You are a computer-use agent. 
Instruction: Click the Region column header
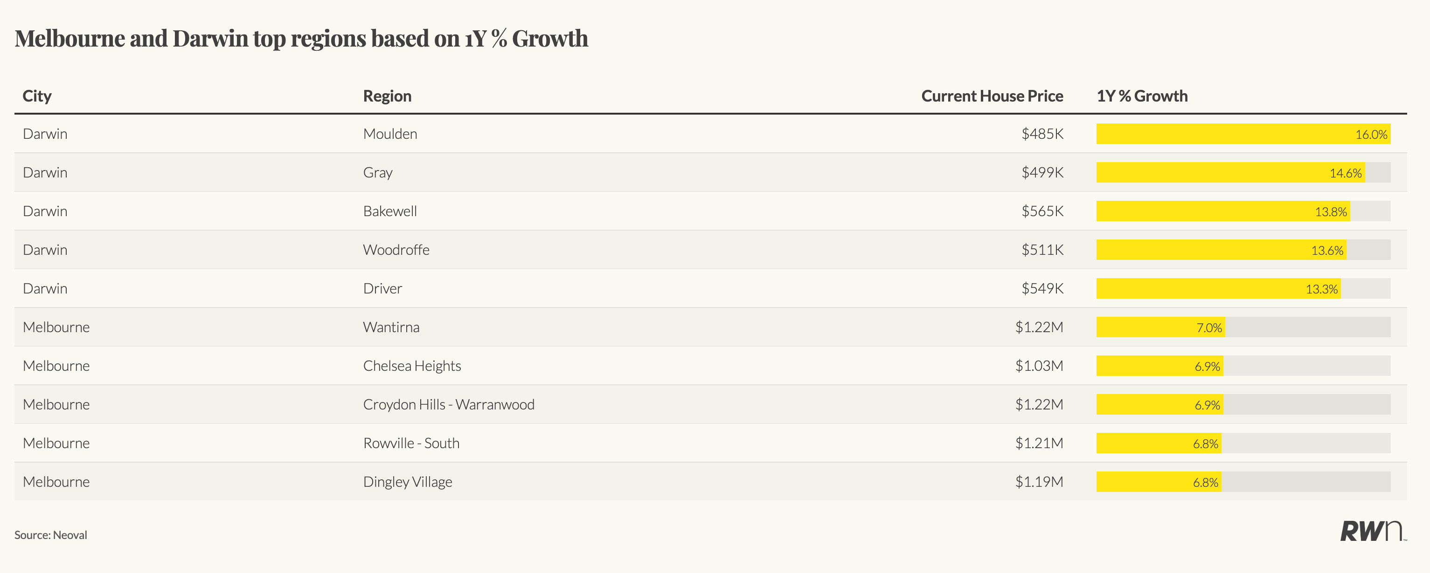tap(387, 96)
